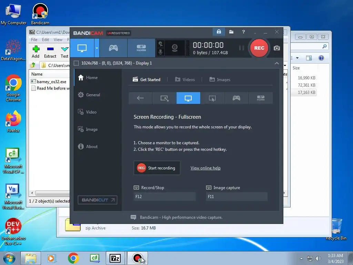This screenshot has width=353, height=265.
Task: Open screen recording mode dropdown arrow
Action: pyautogui.click(x=97, y=48)
